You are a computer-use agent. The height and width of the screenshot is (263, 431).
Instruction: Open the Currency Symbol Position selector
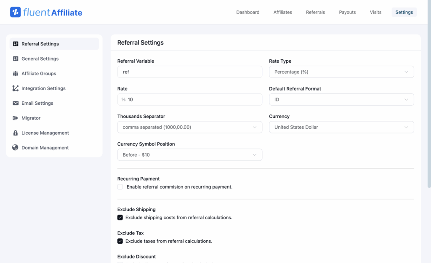click(189, 154)
